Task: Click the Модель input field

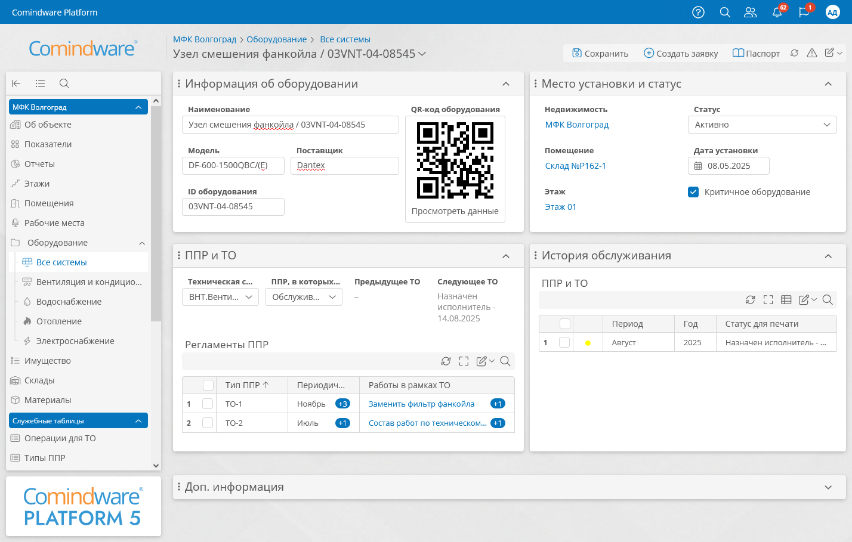Action: pos(233,166)
